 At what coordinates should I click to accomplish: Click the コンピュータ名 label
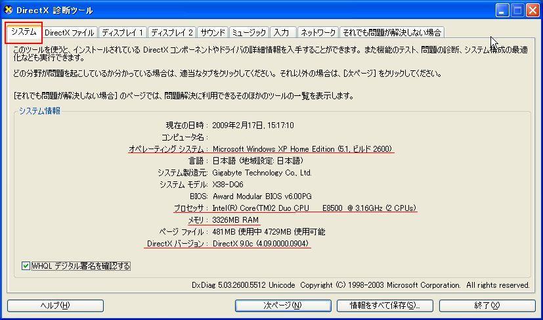pos(185,137)
